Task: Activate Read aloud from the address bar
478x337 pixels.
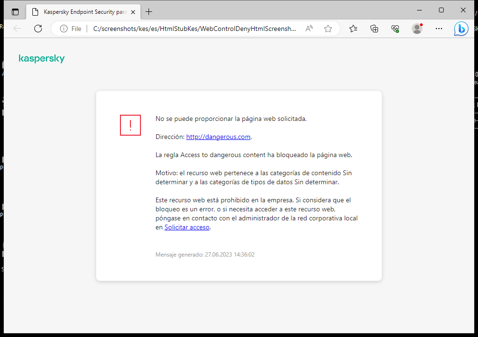Action: tap(309, 29)
